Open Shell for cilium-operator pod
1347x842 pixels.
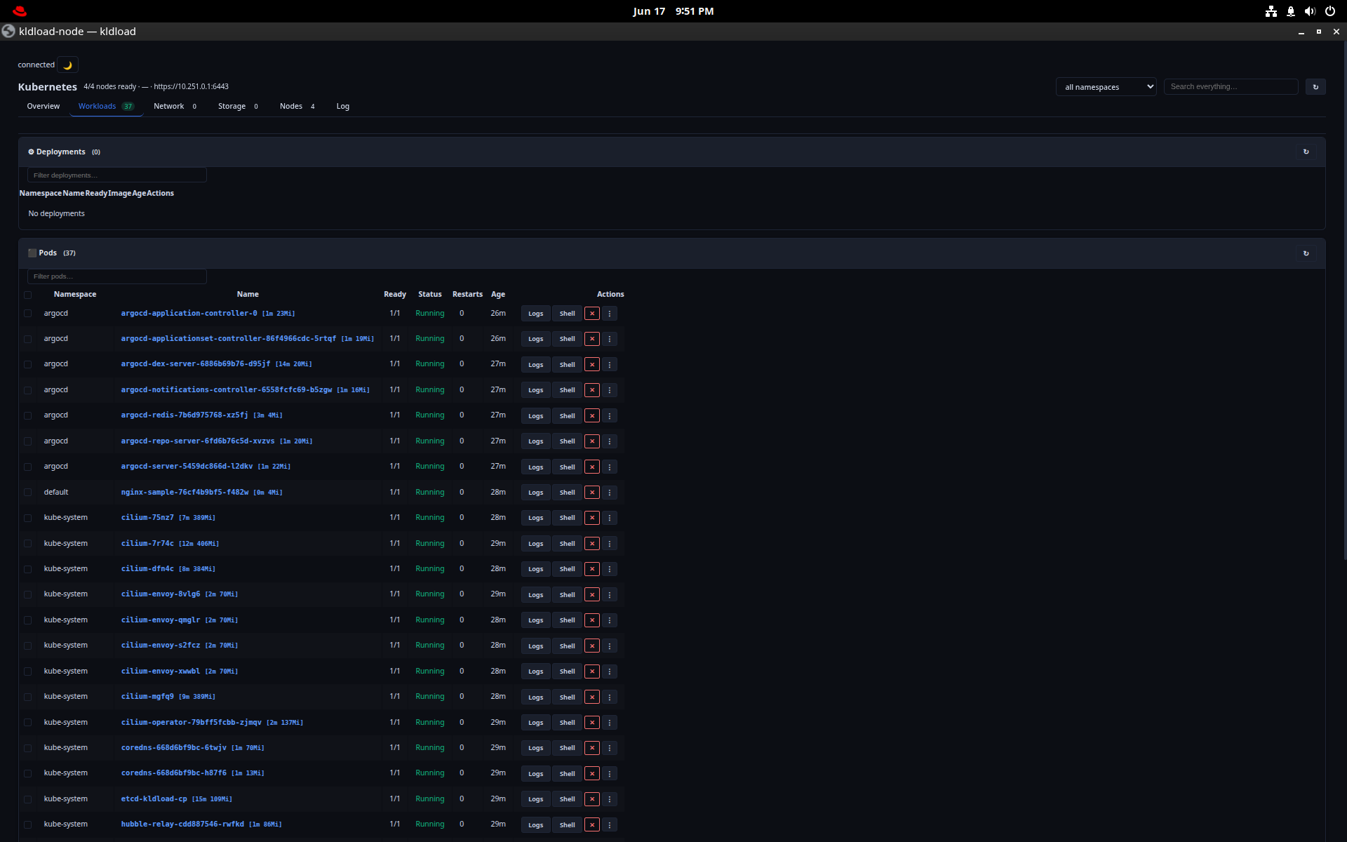567,723
